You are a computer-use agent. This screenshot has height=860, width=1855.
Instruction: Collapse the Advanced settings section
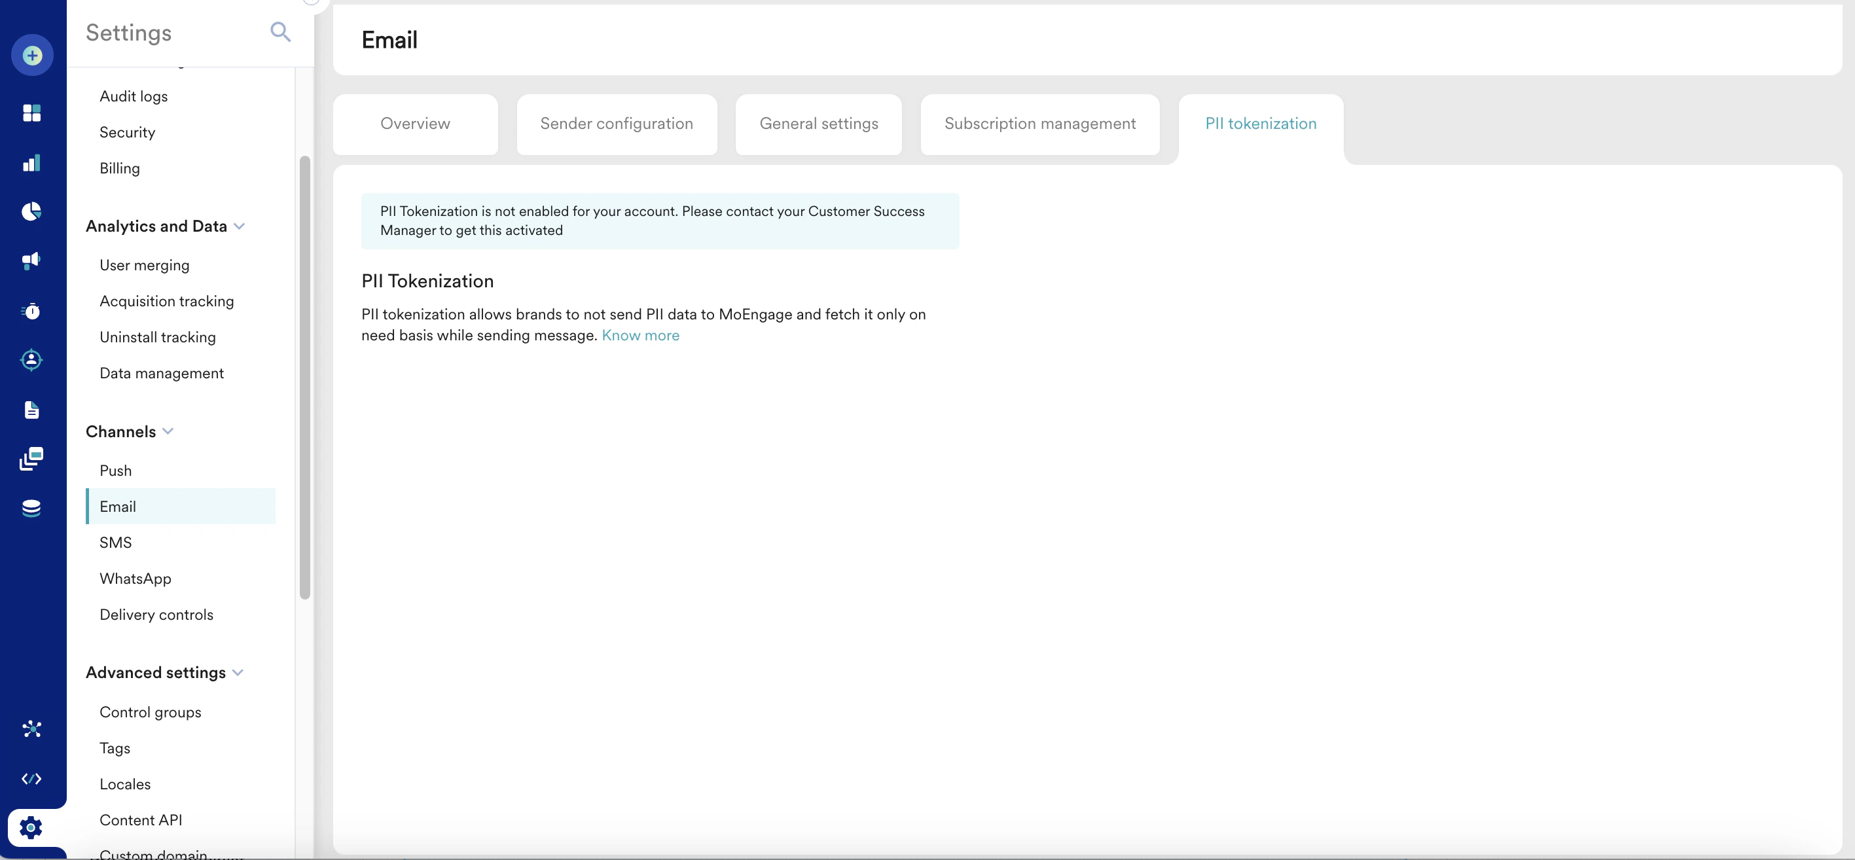click(238, 673)
